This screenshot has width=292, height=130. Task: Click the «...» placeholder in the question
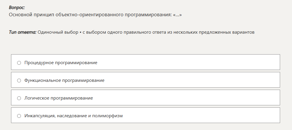click(x=178, y=14)
